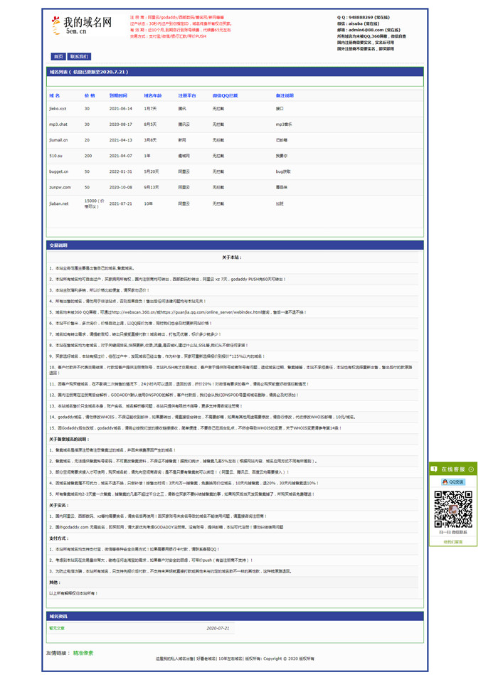Viewport: 498px width, 675px height.
Task: Click the 在线客服 widget header icon
Action: click(x=435, y=469)
